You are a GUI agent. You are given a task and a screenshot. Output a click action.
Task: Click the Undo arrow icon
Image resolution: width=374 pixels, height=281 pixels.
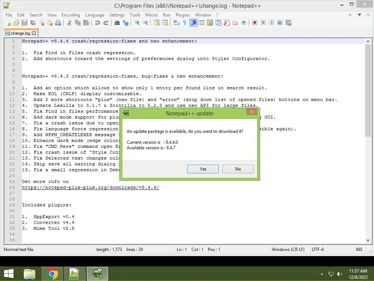[97, 23]
